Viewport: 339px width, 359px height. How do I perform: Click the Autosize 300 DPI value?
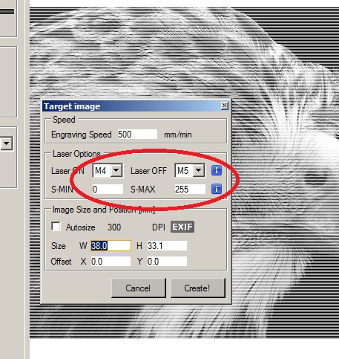coord(114,227)
